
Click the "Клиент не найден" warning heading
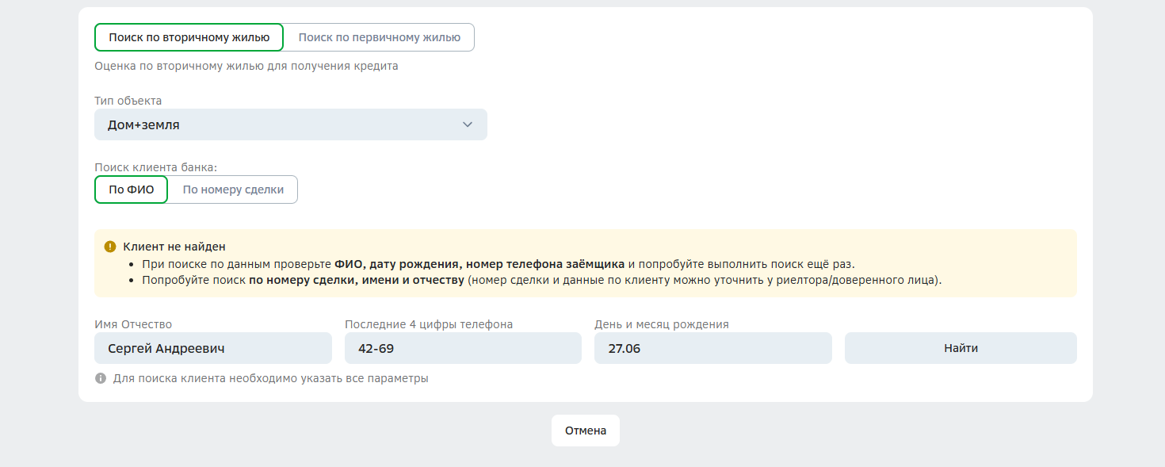174,247
